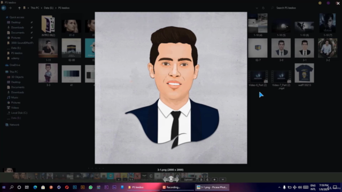Open the taskbar search icon
This screenshot has width=342, height=192.
click(x=12, y=187)
